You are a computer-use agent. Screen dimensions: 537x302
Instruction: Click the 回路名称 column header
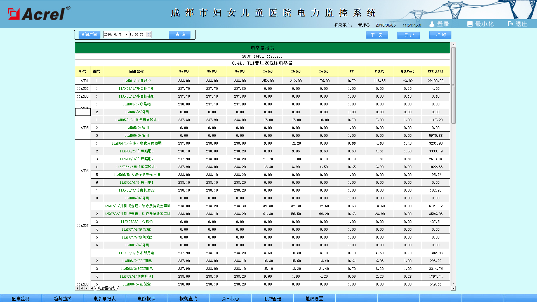pyautogui.click(x=136, y=71)
